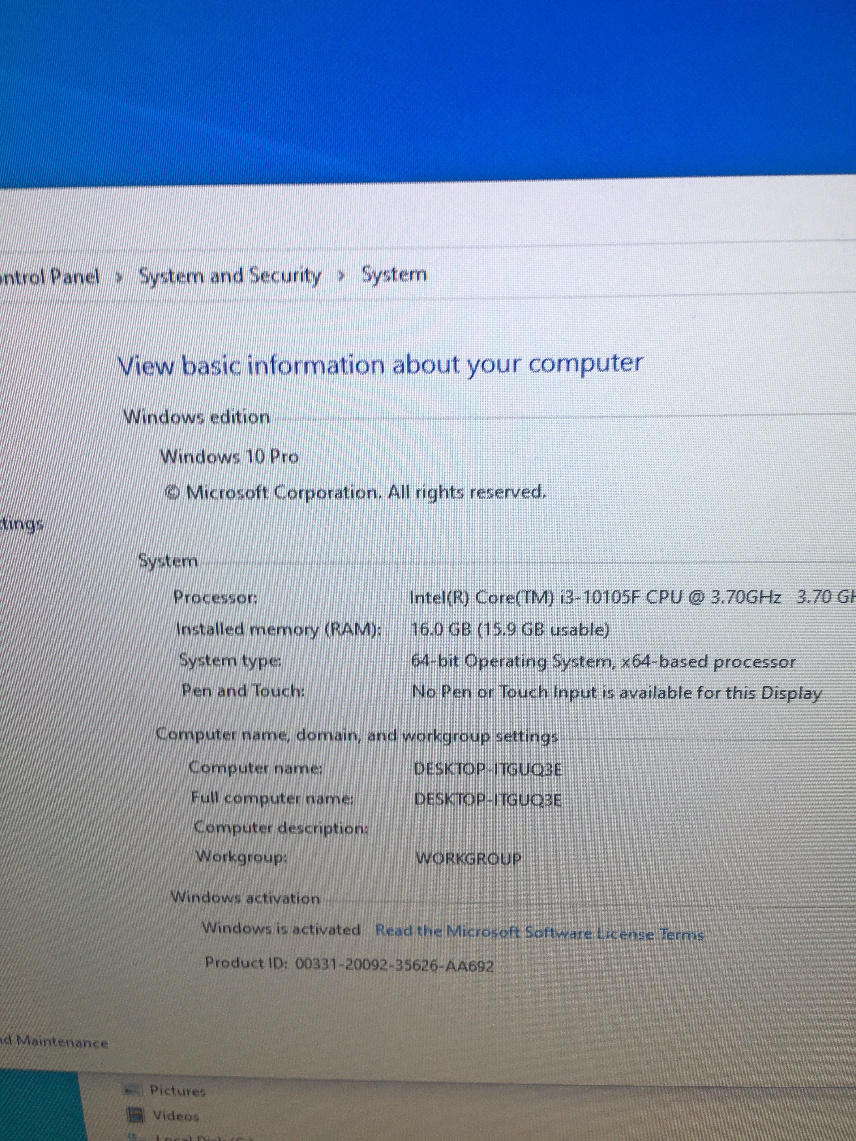Open the partially visible settings sidebar link
Viewport: 856px width, 1141px height.
(x=22, y=525)
